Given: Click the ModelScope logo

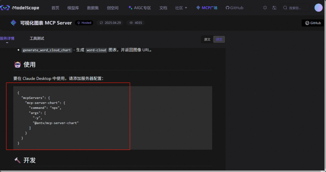Looking at the screenshot, I should [x=20, y=8].
